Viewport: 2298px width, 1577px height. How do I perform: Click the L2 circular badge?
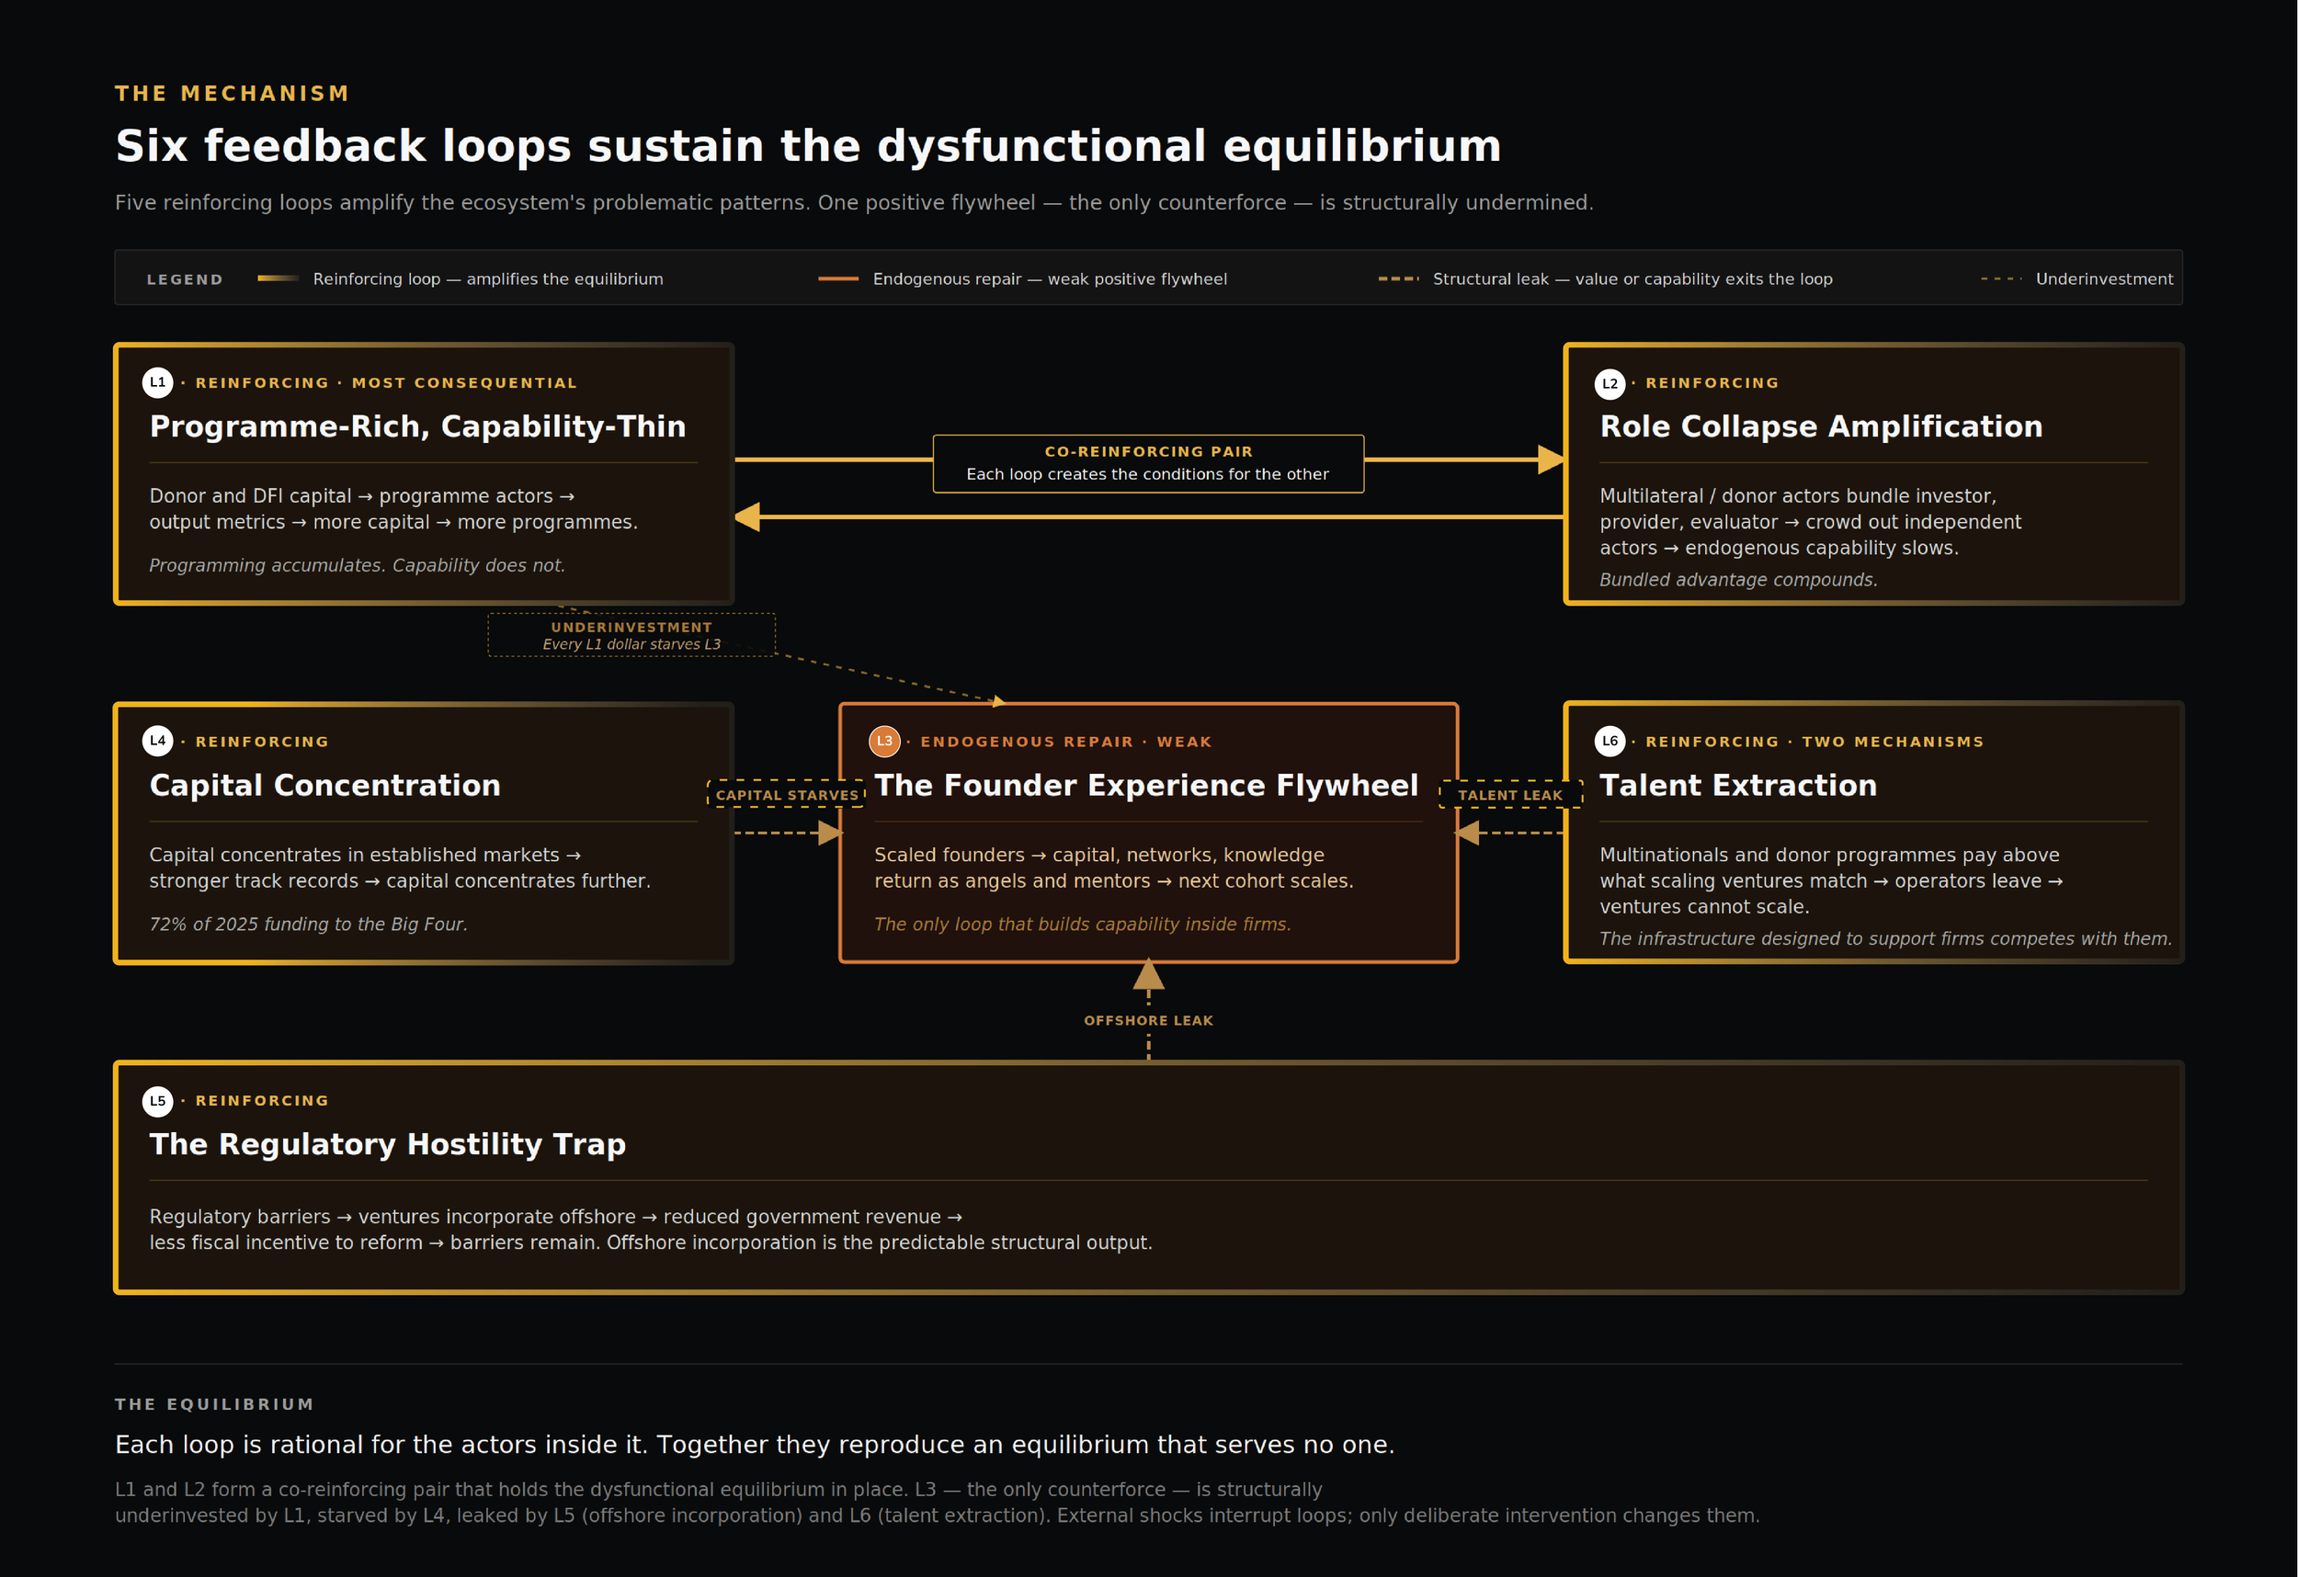tap(1610, 383)
